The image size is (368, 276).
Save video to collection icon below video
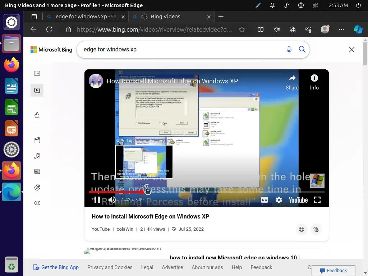(x=316, y=229)
